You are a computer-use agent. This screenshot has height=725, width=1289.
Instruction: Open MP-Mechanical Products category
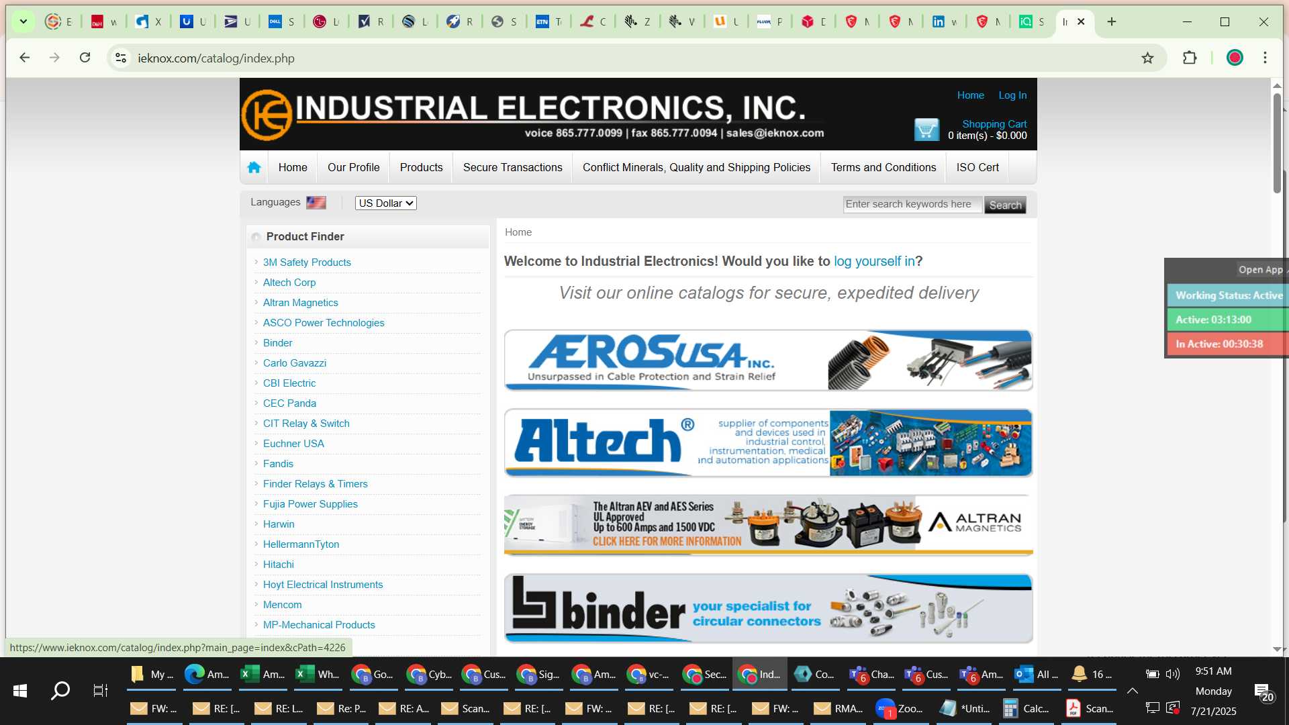coord(319,625)
